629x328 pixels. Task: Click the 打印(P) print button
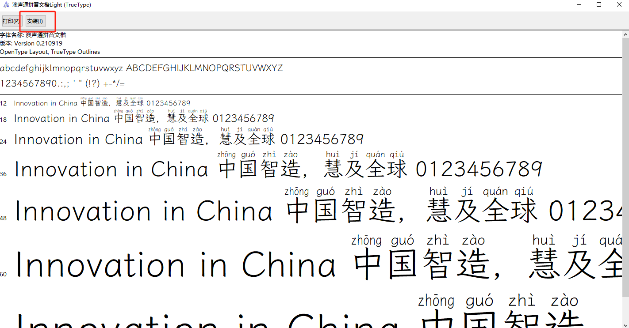pos(11,21)
